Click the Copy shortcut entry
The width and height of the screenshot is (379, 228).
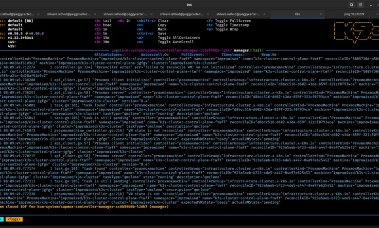(162, 25)
